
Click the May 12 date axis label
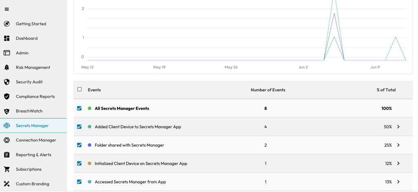87,67
